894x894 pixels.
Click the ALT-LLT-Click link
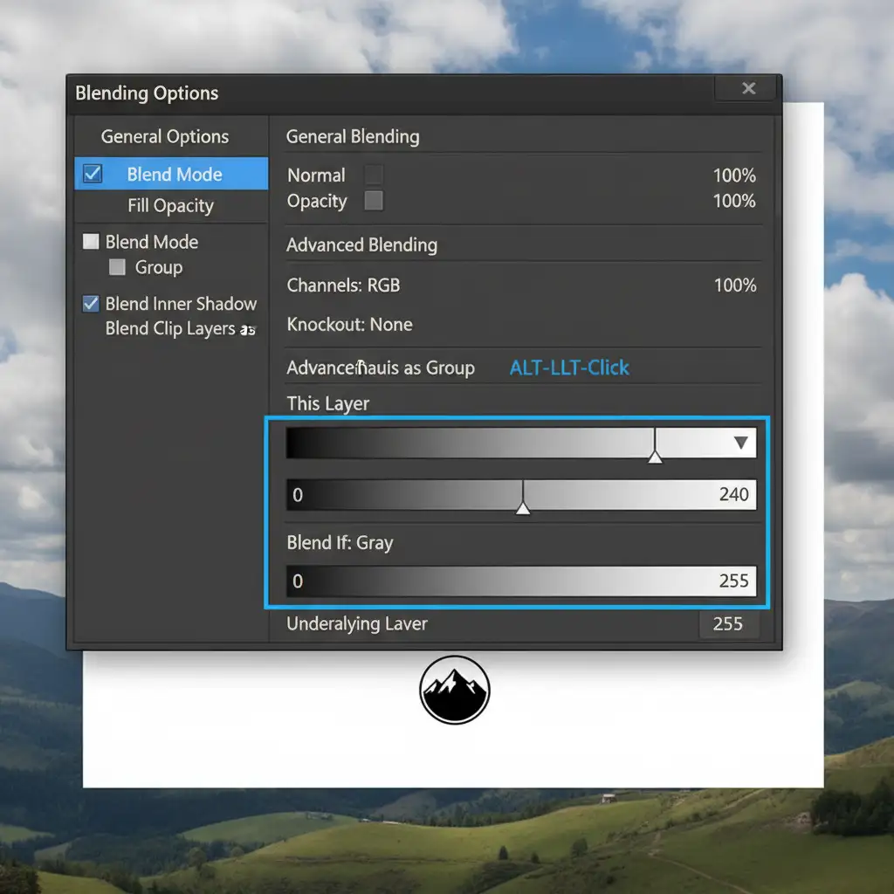[x=569, y=368]
